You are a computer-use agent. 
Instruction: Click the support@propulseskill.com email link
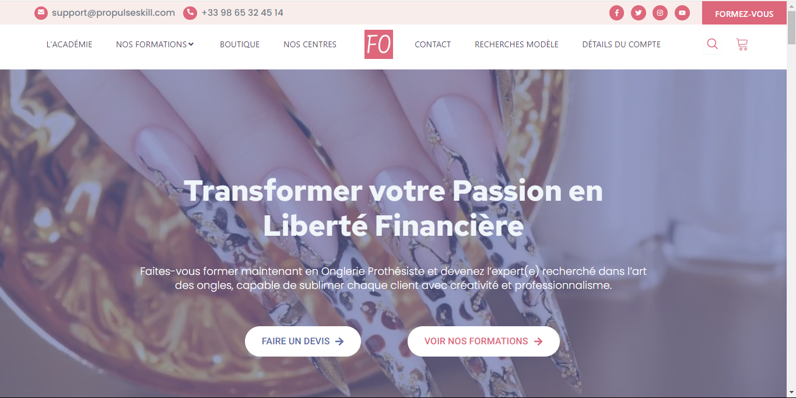coord(113,13)
